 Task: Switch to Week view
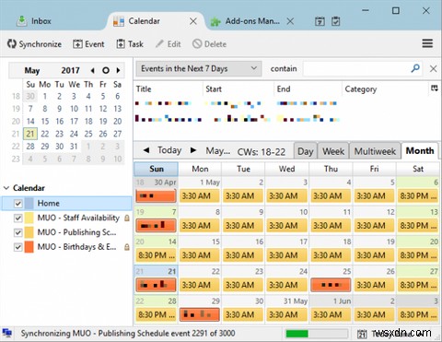[x=333, y=151]
